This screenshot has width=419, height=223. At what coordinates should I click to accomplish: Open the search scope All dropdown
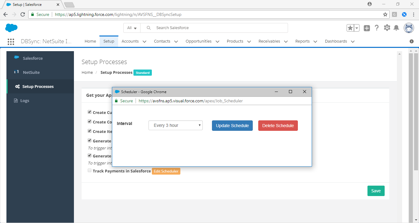pyautogui.click(x=132, y=28)
